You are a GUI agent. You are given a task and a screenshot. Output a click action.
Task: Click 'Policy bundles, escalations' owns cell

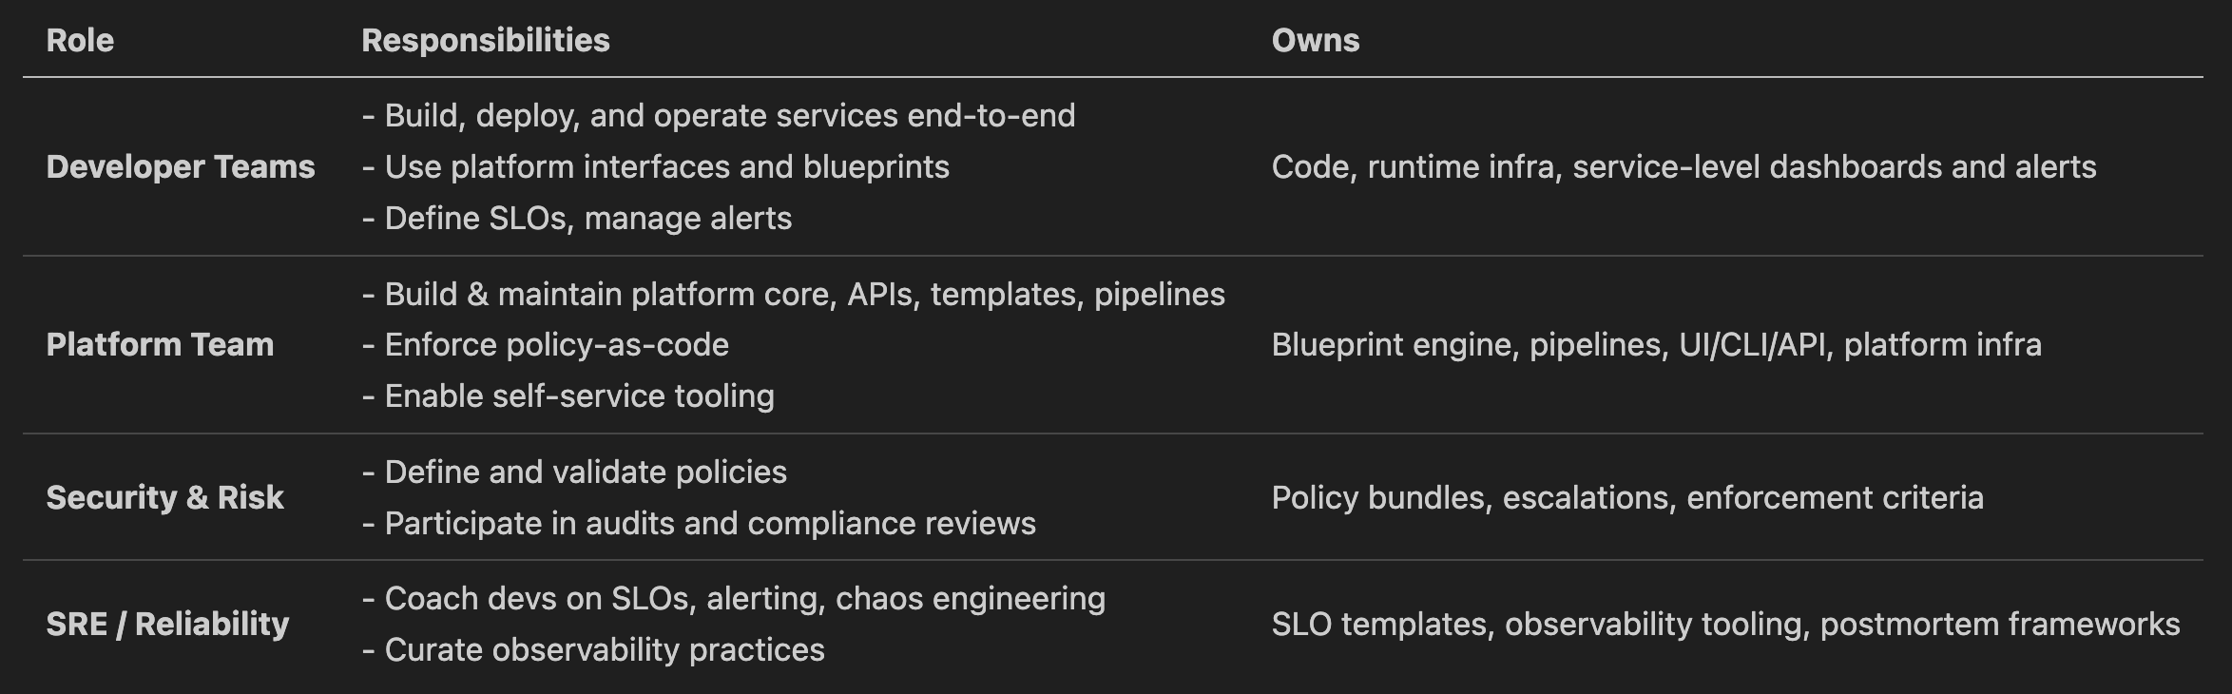[x=1627, y=497]
